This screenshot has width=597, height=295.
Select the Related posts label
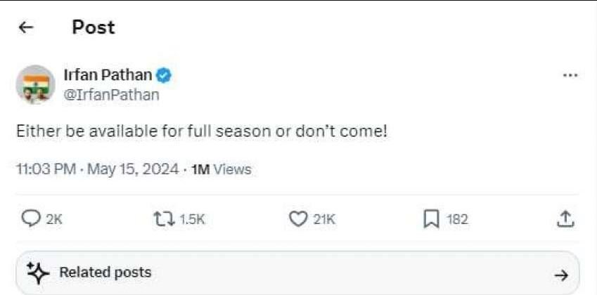click(x=105, y=273)
